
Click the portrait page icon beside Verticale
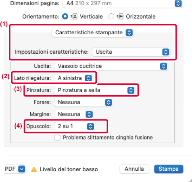74,17
